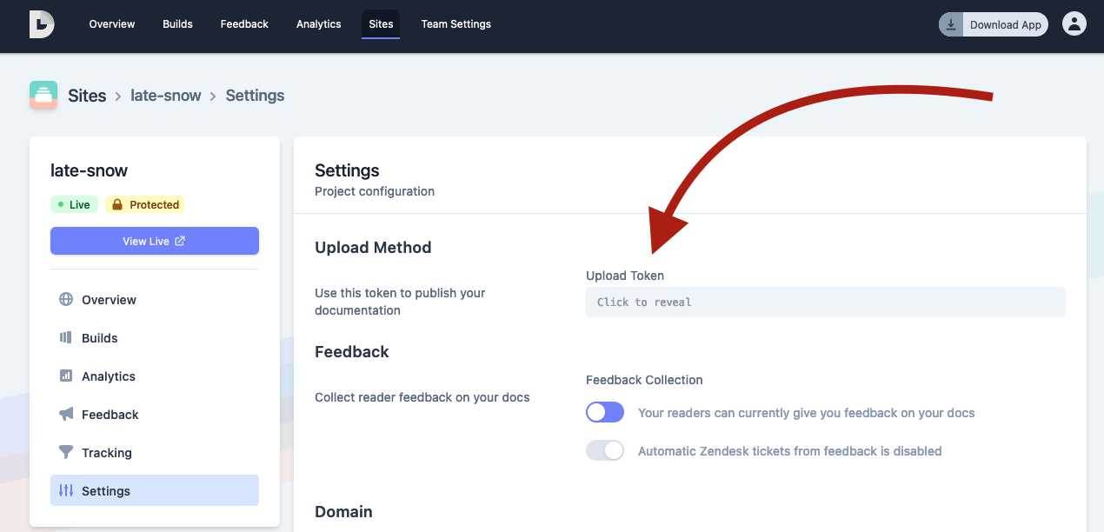Select the funnel icon next to Tracking
The height and width of the screenshot is (532, 1104).
(66, 452)
